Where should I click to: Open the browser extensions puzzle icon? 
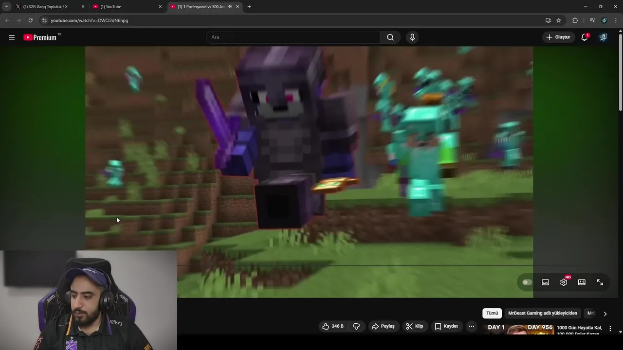[x=575, y=20]
